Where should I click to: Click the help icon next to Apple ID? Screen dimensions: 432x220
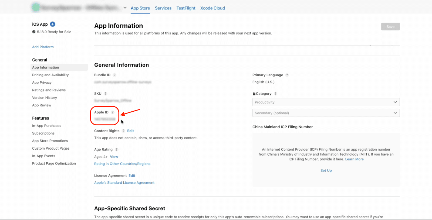113,112
